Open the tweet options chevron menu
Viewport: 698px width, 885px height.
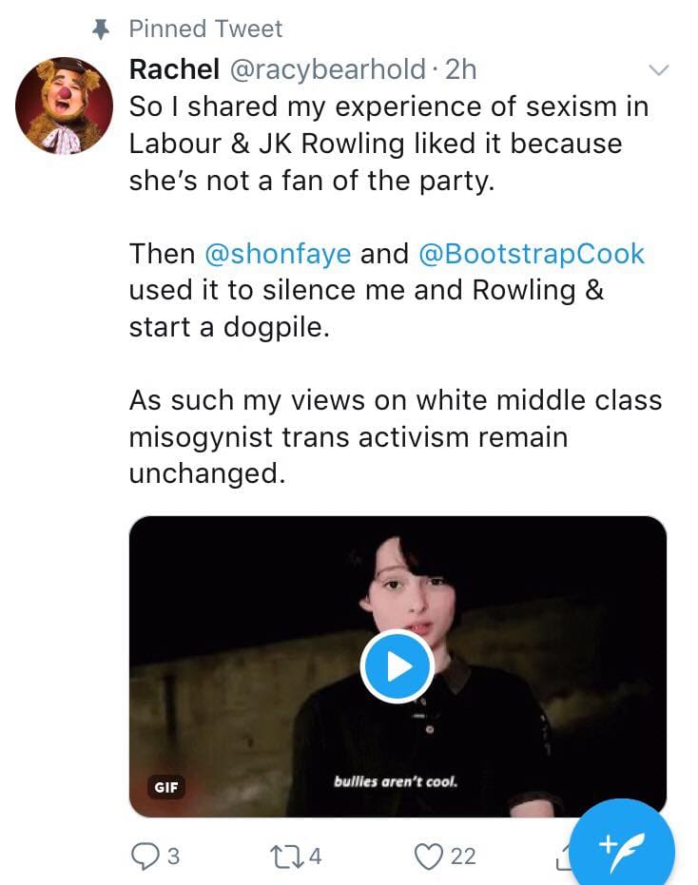click(658, 70)
